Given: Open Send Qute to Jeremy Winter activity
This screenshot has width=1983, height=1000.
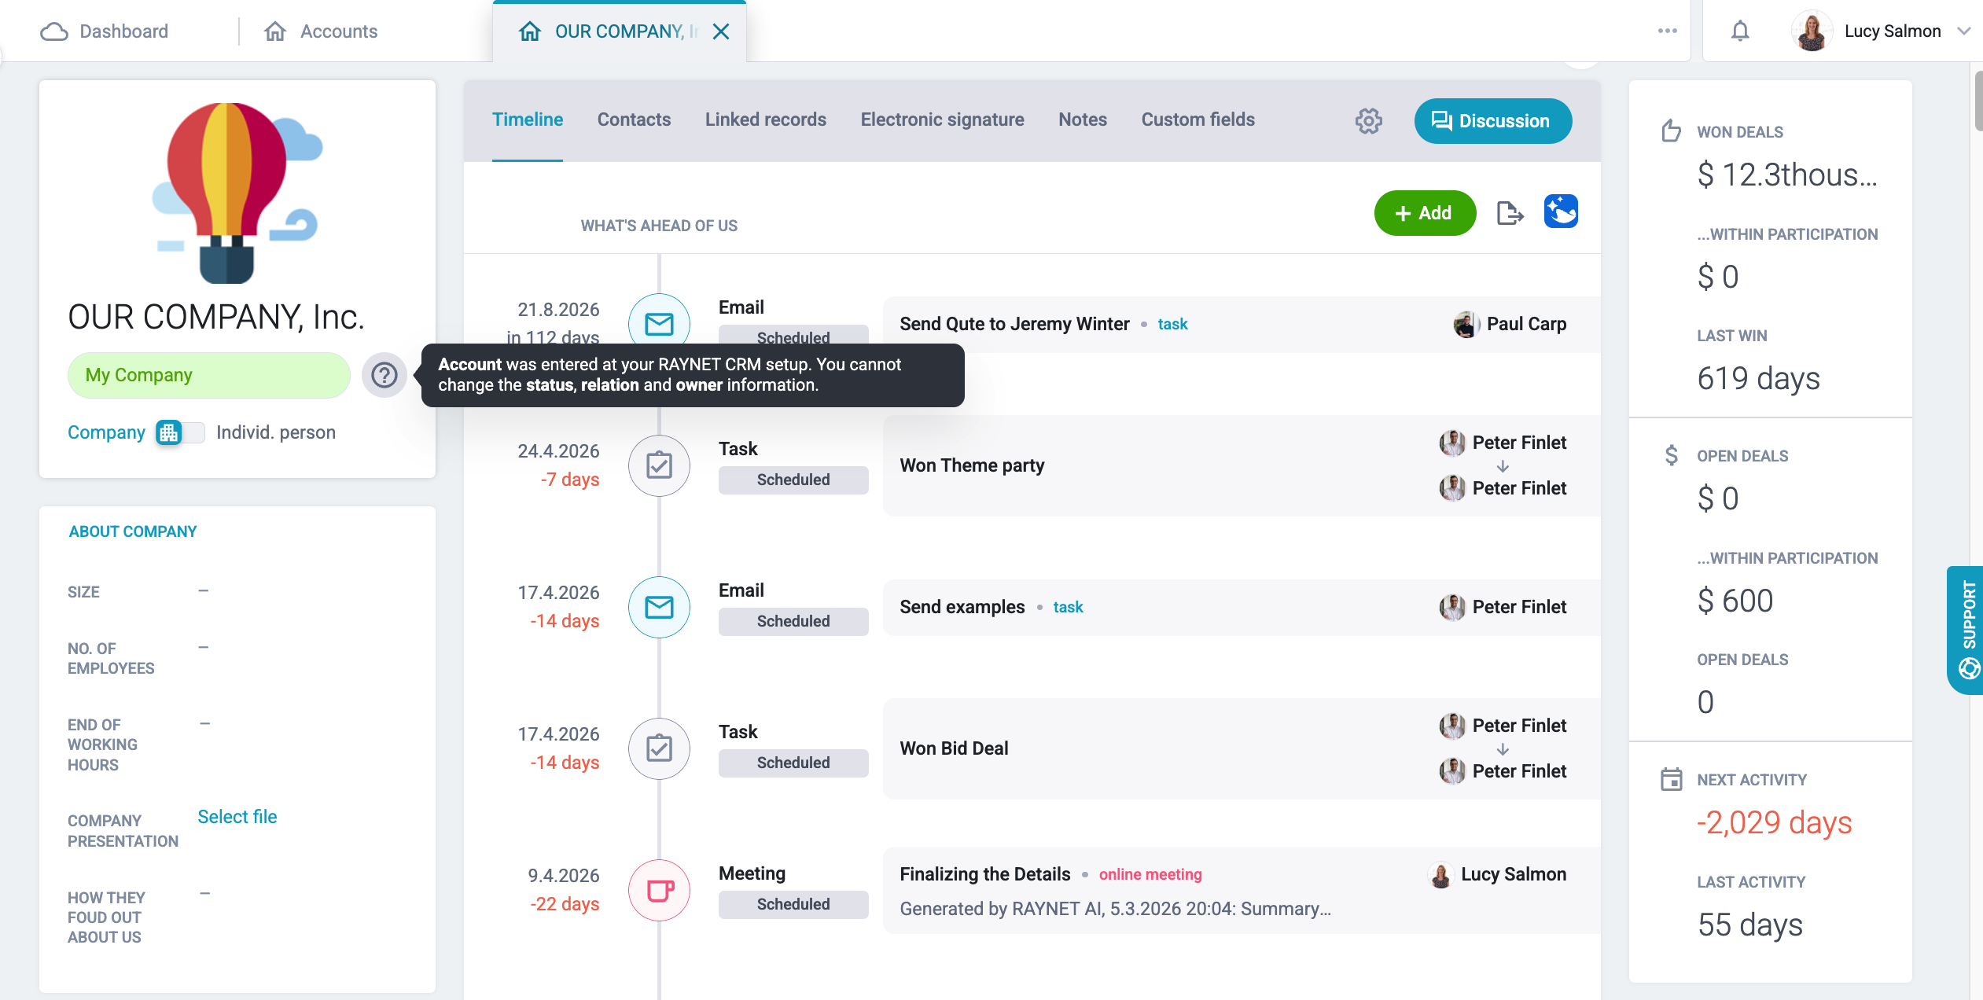Looking at the screenshot, I should point(1014,324).
